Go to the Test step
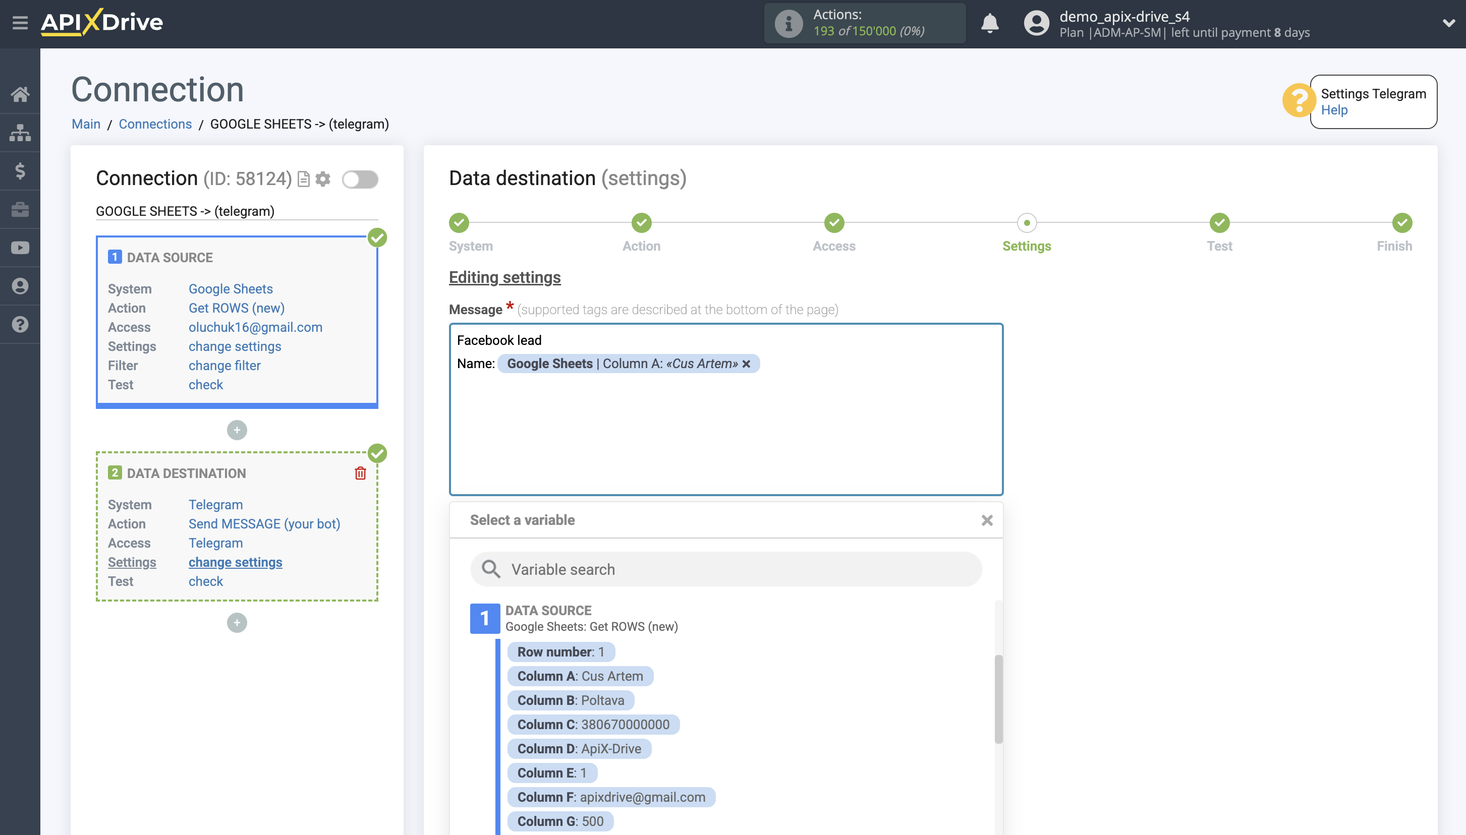 (x=1219, y=223)
